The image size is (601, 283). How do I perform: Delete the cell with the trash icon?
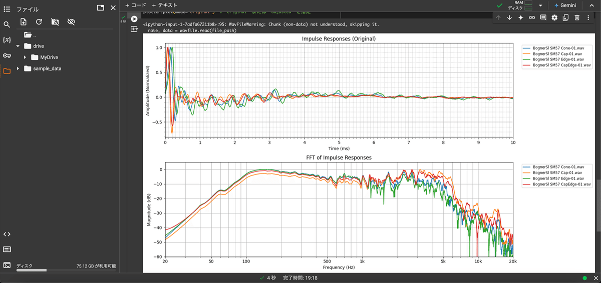tap(576, 17)
